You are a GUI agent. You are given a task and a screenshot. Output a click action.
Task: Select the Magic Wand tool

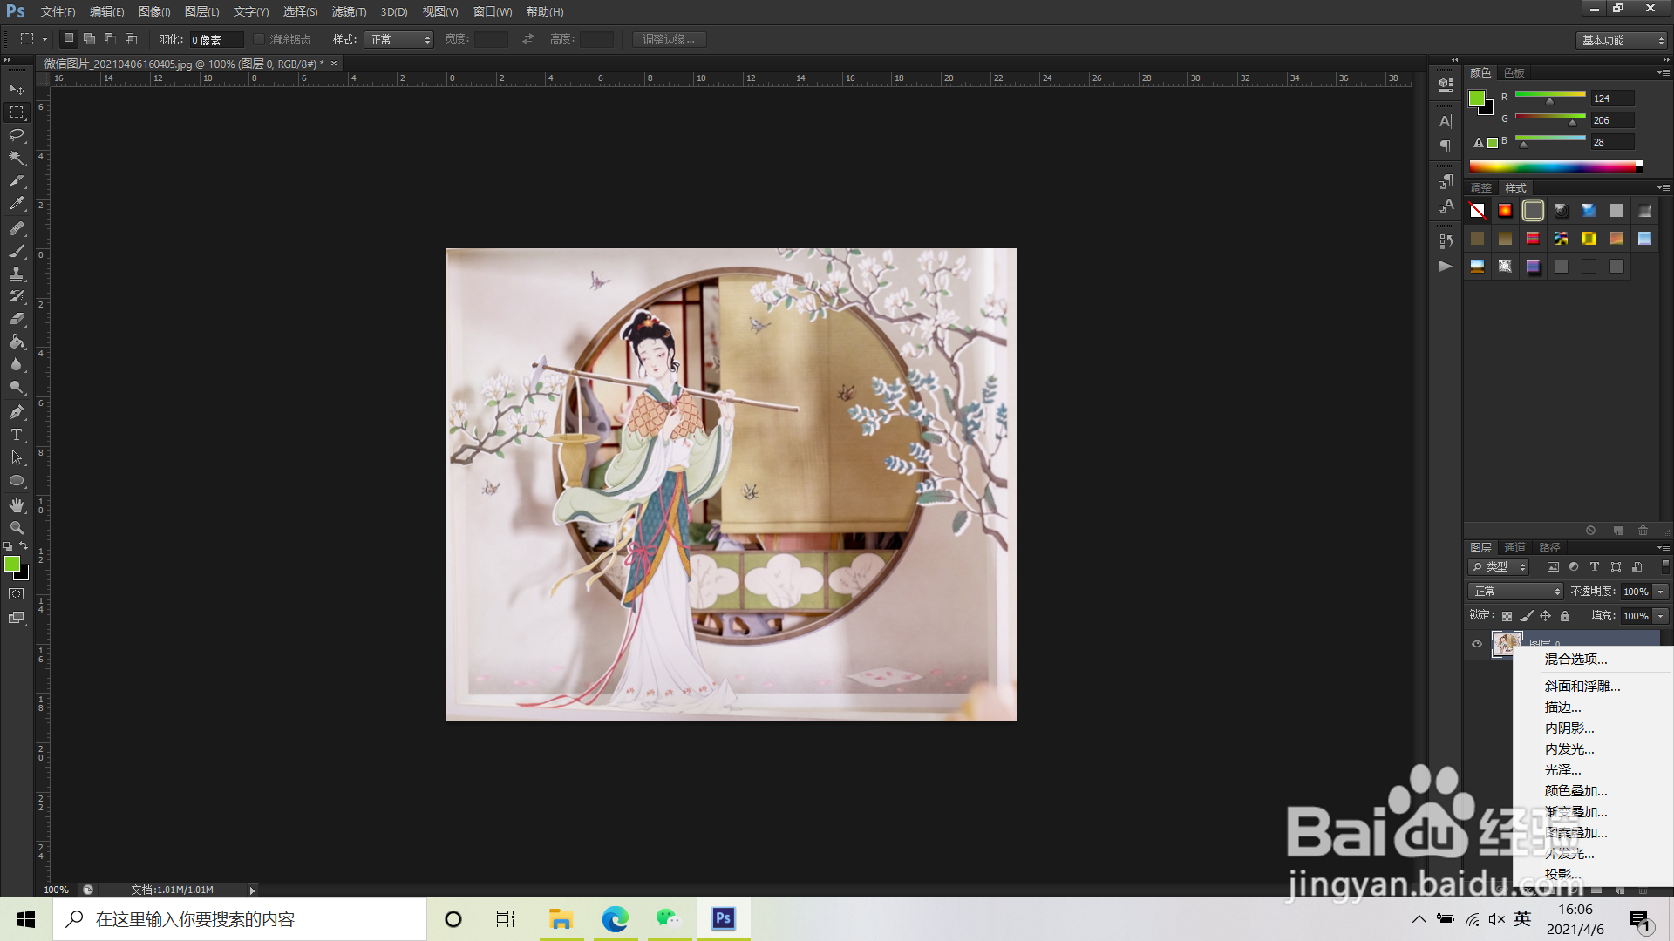pyautogui.click(x=17, y=158)
